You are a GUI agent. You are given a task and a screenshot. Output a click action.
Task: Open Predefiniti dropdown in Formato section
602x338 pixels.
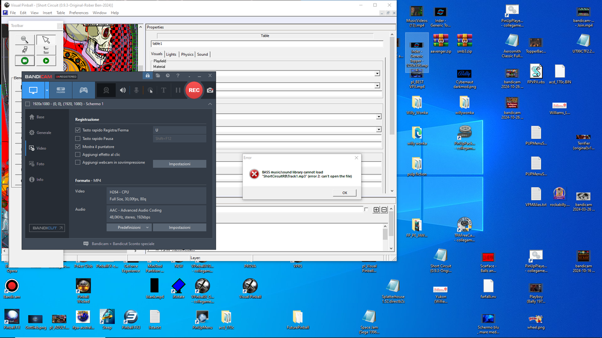[129, 227]
